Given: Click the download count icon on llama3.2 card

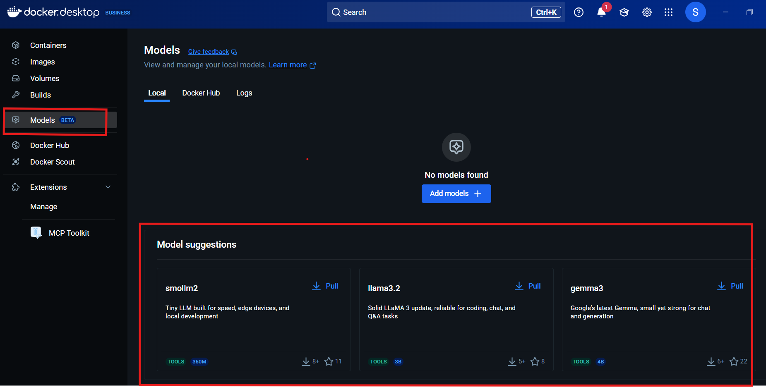Looking at the screenshot, I should click(x=512, y=361).
